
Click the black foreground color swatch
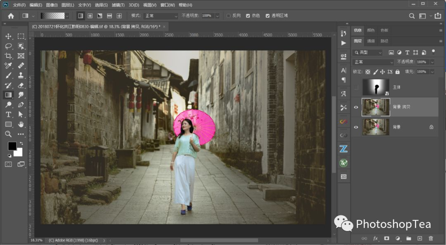click(12, 146)
